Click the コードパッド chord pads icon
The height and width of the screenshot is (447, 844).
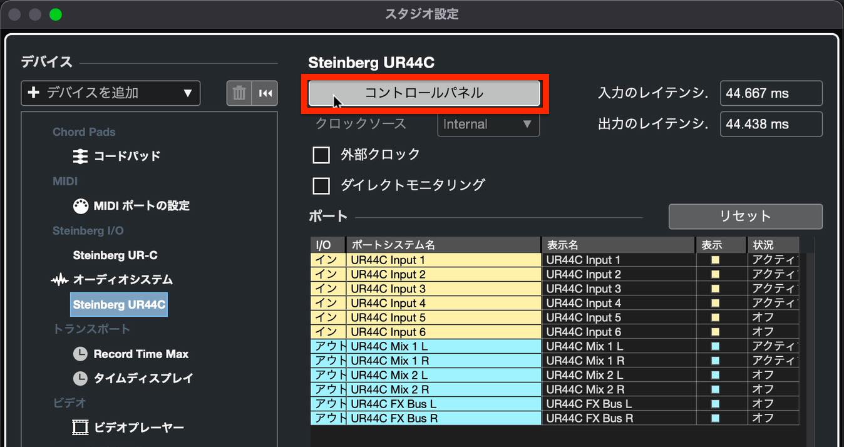tap(80, 156)
